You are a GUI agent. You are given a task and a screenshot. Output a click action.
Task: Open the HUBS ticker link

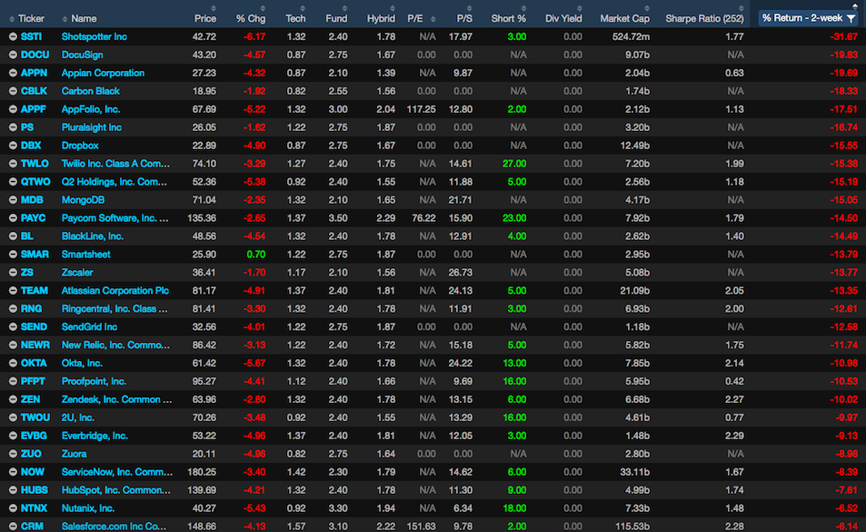[35, 490]
